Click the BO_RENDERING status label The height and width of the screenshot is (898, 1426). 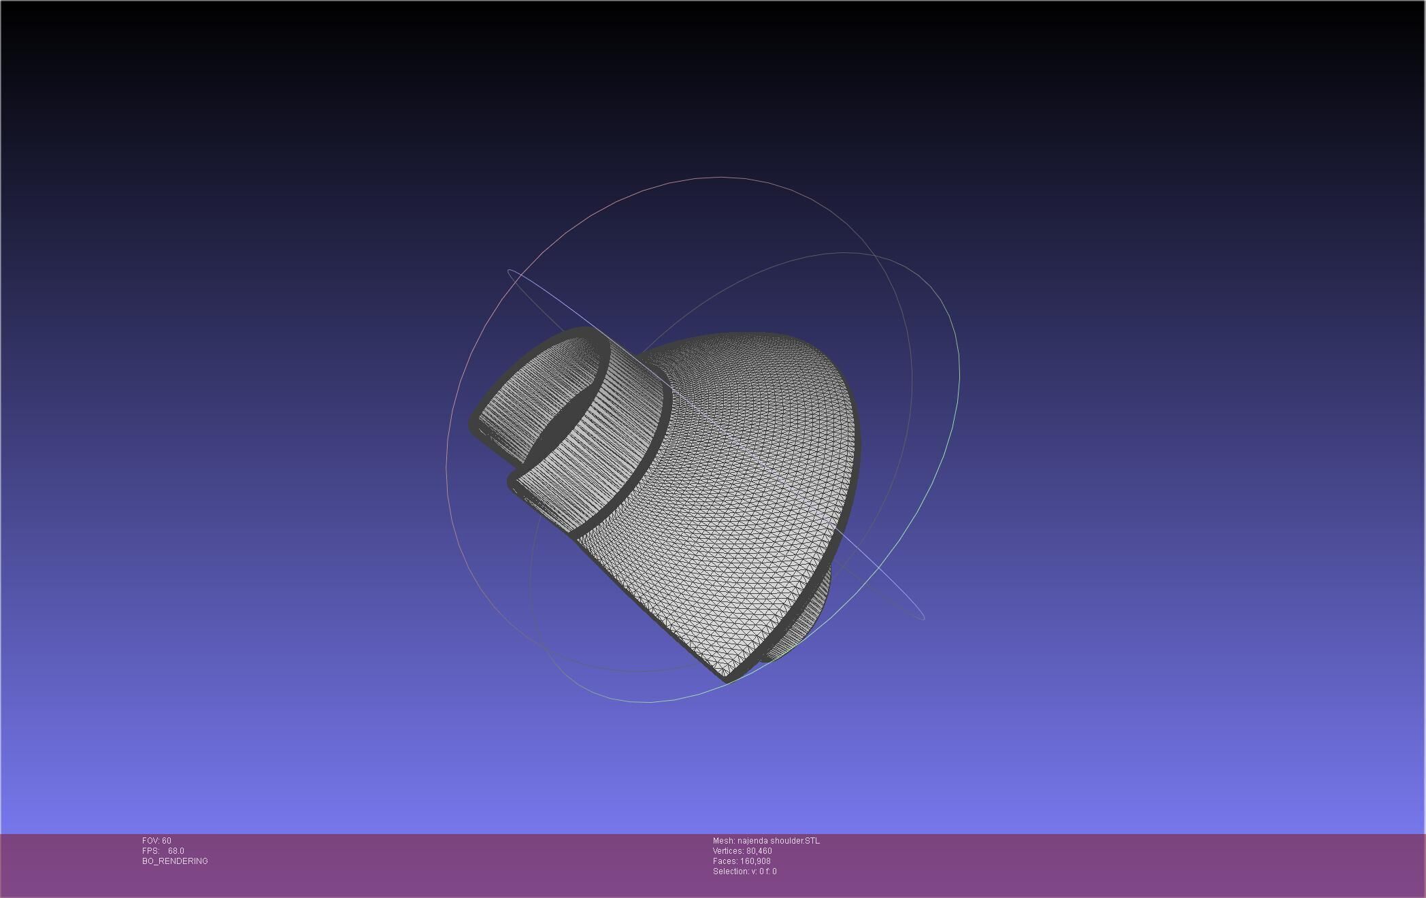pos(175,861)
